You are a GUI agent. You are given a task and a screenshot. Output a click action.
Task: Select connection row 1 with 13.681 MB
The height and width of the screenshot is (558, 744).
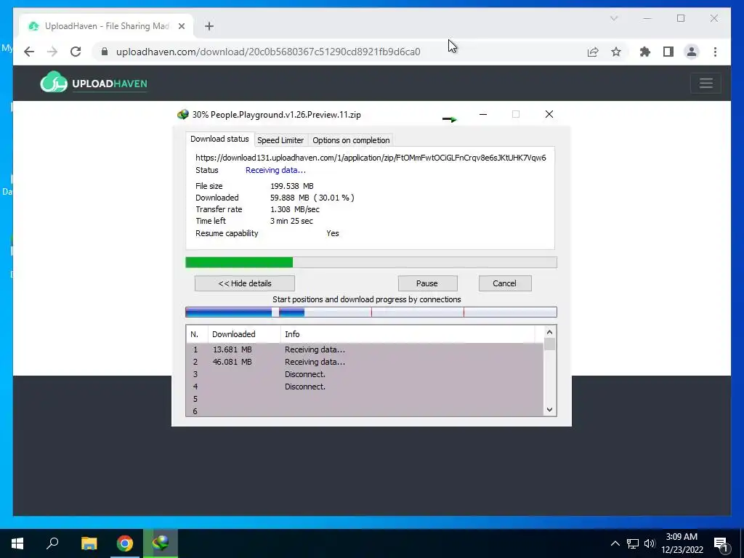coord(365,349)
